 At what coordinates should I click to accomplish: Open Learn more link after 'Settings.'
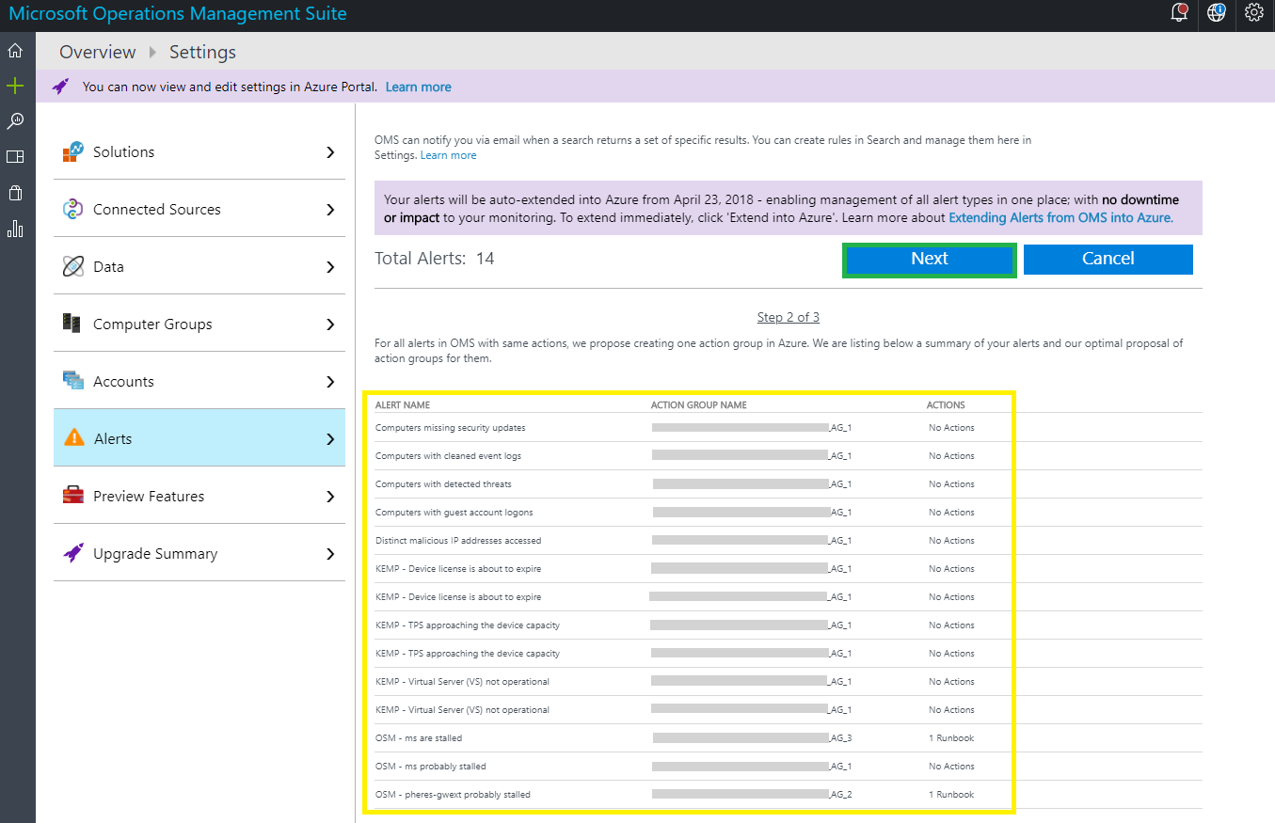pos(448,155)
